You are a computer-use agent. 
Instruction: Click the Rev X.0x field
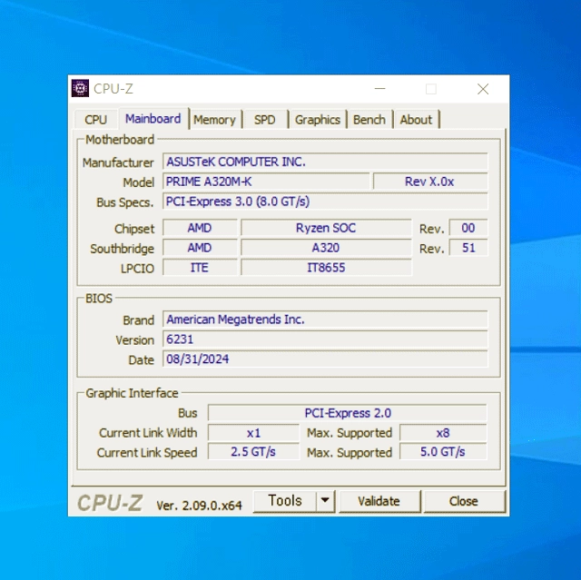pyautogui.click(x=430, y=182)
